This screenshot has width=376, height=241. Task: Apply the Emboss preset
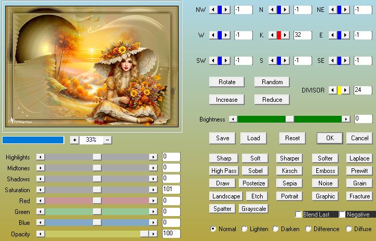325,170
